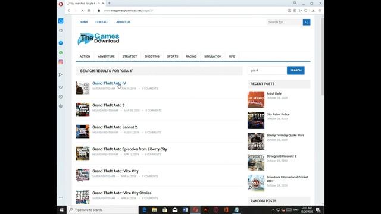Image resolution: width=381 pixels, height=214 pixels.
Task: Click the Jannat 2 result thumbnail
Action: [x=83, y=131]
